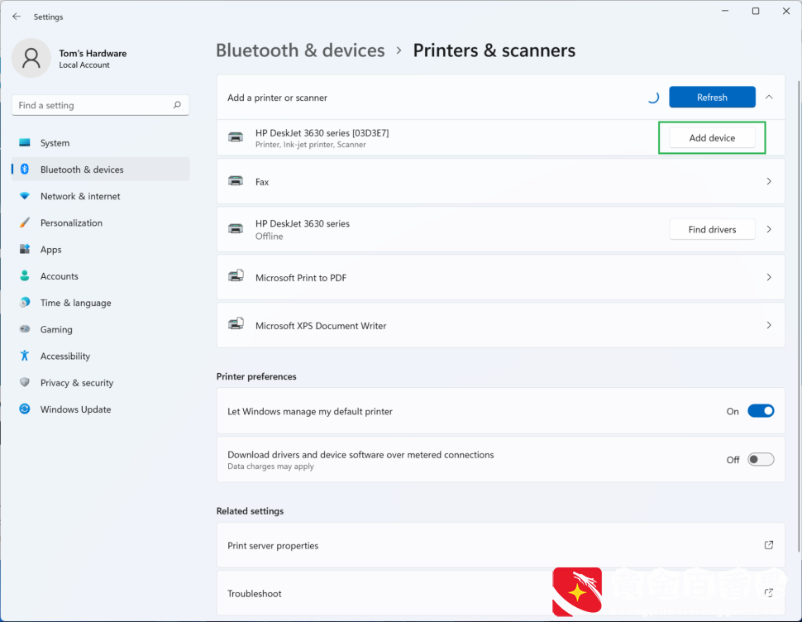The width and height of the screenshot is (802, 622).
Task: Go to Accessibility settings
Action: 100,356
